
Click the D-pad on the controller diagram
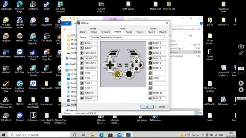[110, 65]
